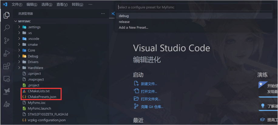Select the release configure preset
This screenshot has height=125, width=278.
[x=124, y=22]
